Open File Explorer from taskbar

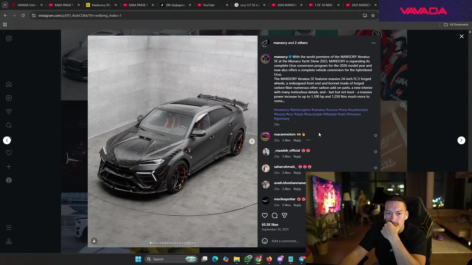(x=237, y=259)
